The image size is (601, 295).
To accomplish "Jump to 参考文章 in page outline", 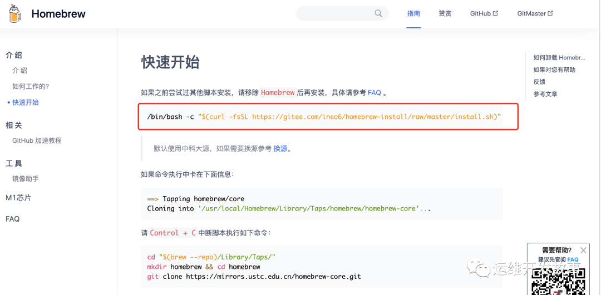I will 545,94.
